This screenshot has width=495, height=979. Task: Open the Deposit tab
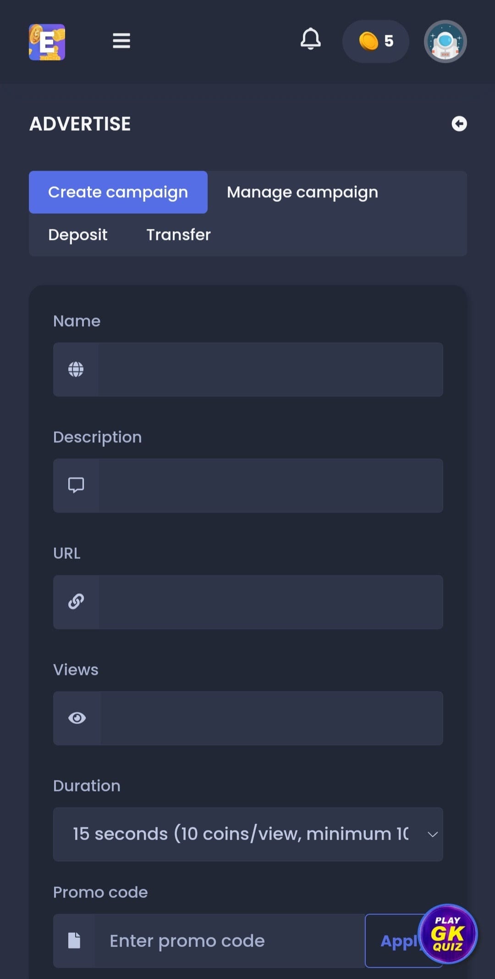point(78,235)
